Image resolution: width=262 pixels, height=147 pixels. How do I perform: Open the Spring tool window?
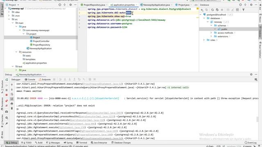click(x=68, y=143)
